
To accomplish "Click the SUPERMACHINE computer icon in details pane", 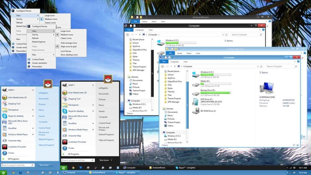I will (x=266, y=88).
